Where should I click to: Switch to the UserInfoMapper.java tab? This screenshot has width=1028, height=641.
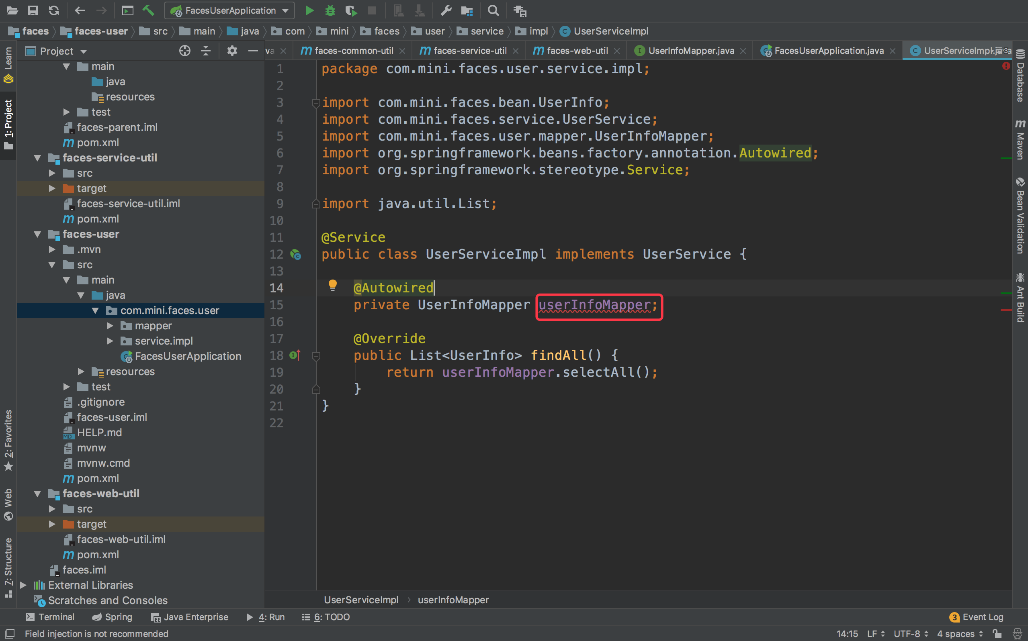click(690, 51)
